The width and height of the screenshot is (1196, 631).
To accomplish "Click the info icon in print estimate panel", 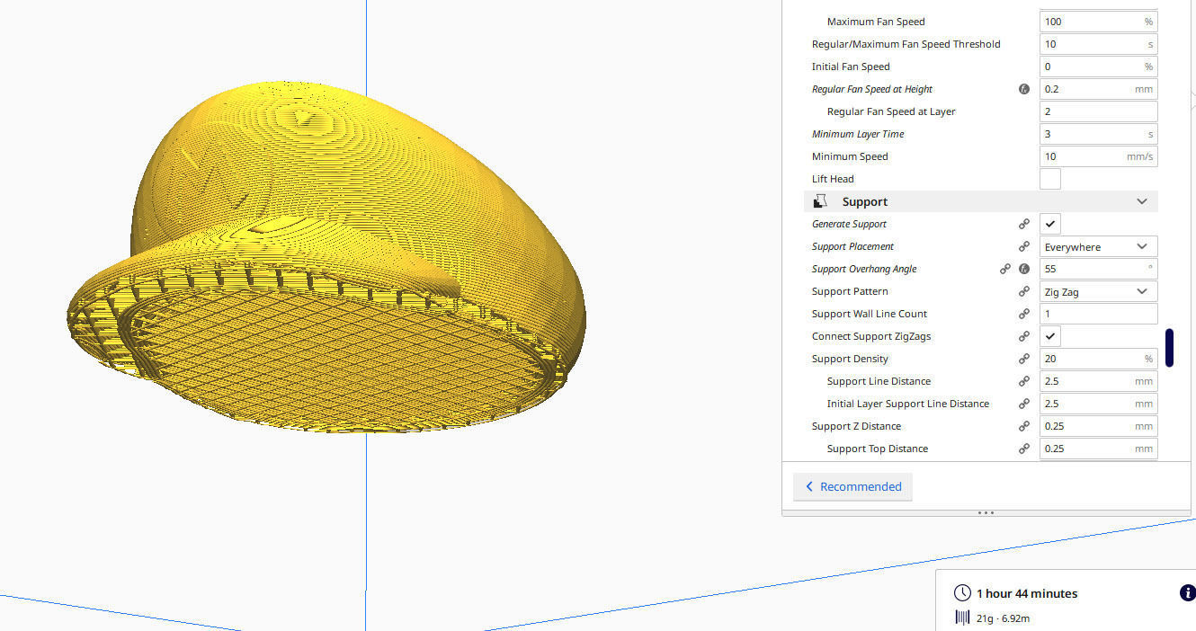I will [x=1187, y=592].
